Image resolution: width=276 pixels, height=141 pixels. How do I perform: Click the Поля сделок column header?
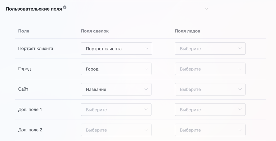coord(95,31)
